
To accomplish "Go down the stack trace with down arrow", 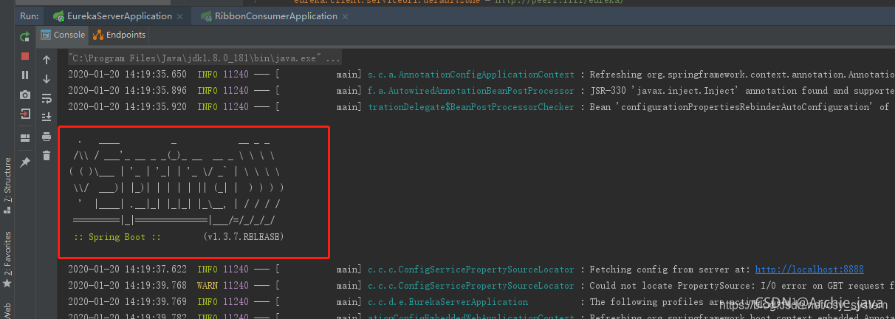I will point(47,79).
